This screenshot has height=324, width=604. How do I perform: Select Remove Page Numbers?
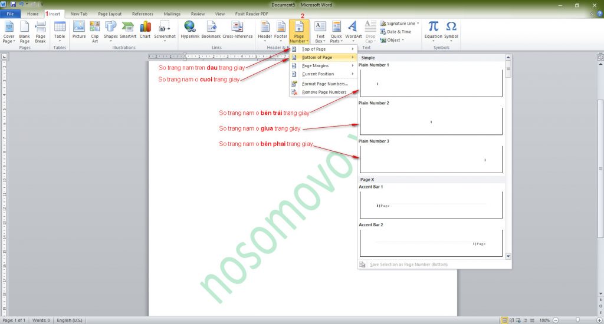click(x=324, y=92)
